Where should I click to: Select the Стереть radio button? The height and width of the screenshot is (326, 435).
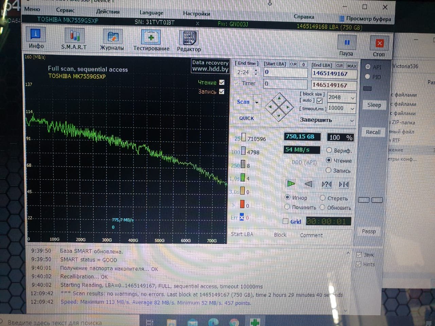point(323,198)
